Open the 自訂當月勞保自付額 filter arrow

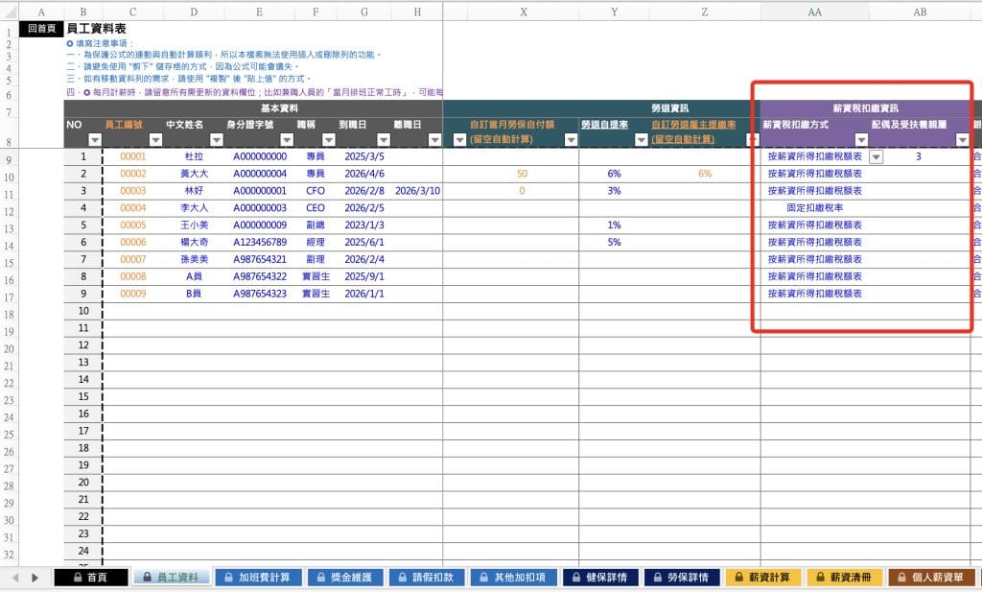click(571, 140)
